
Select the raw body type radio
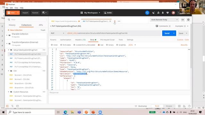(99, 45)
